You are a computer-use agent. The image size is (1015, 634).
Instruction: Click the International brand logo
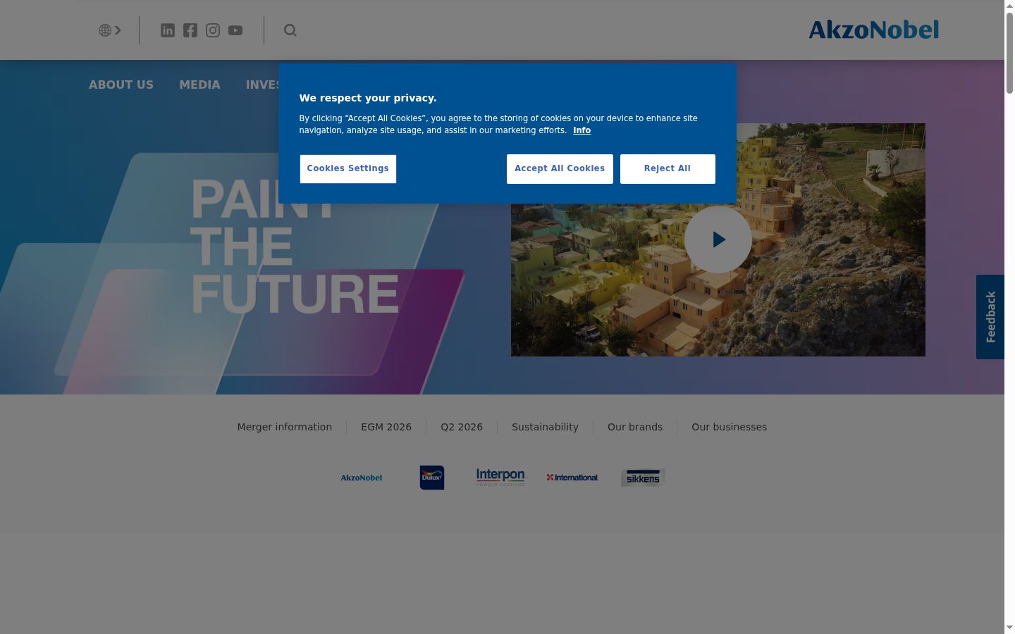point(572,478)
